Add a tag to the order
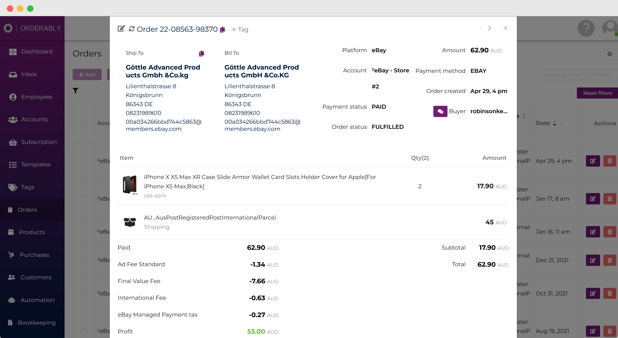Image resolution: width=618 pixels, height=338 pixels. [240, 29]
